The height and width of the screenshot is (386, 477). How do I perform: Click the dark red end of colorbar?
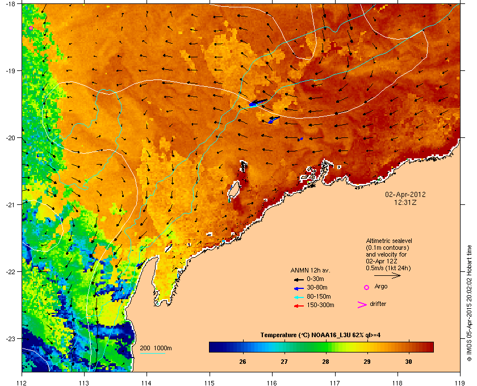429,347
